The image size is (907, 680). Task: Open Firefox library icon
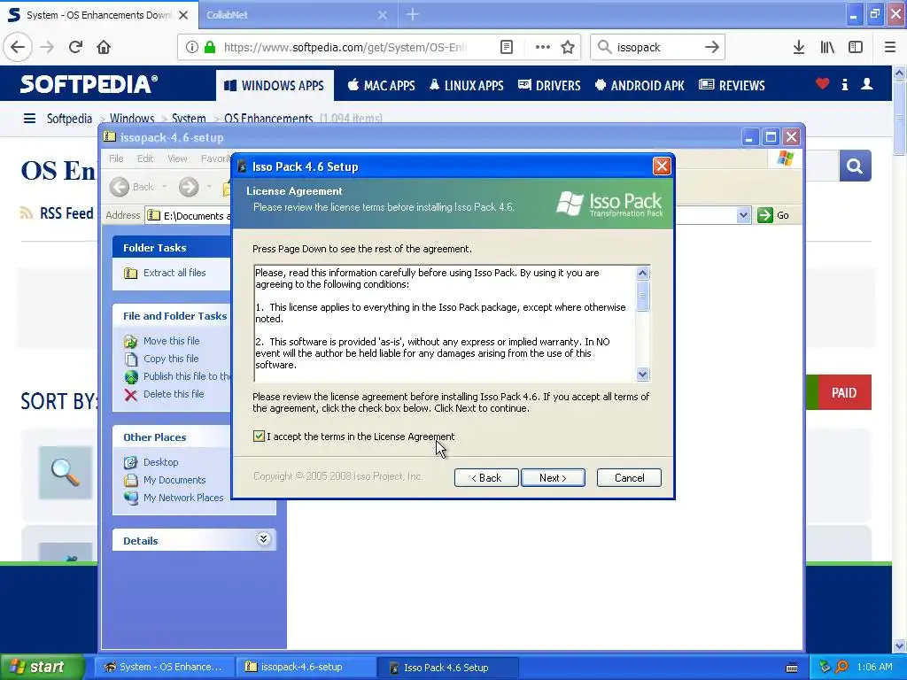tap(827, 47)
